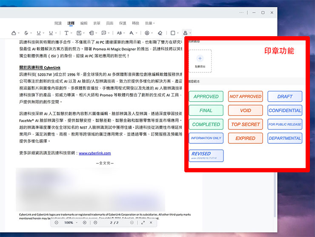Open the text tool dropdown arrow

pyautogui.click(x=71, y=33)
